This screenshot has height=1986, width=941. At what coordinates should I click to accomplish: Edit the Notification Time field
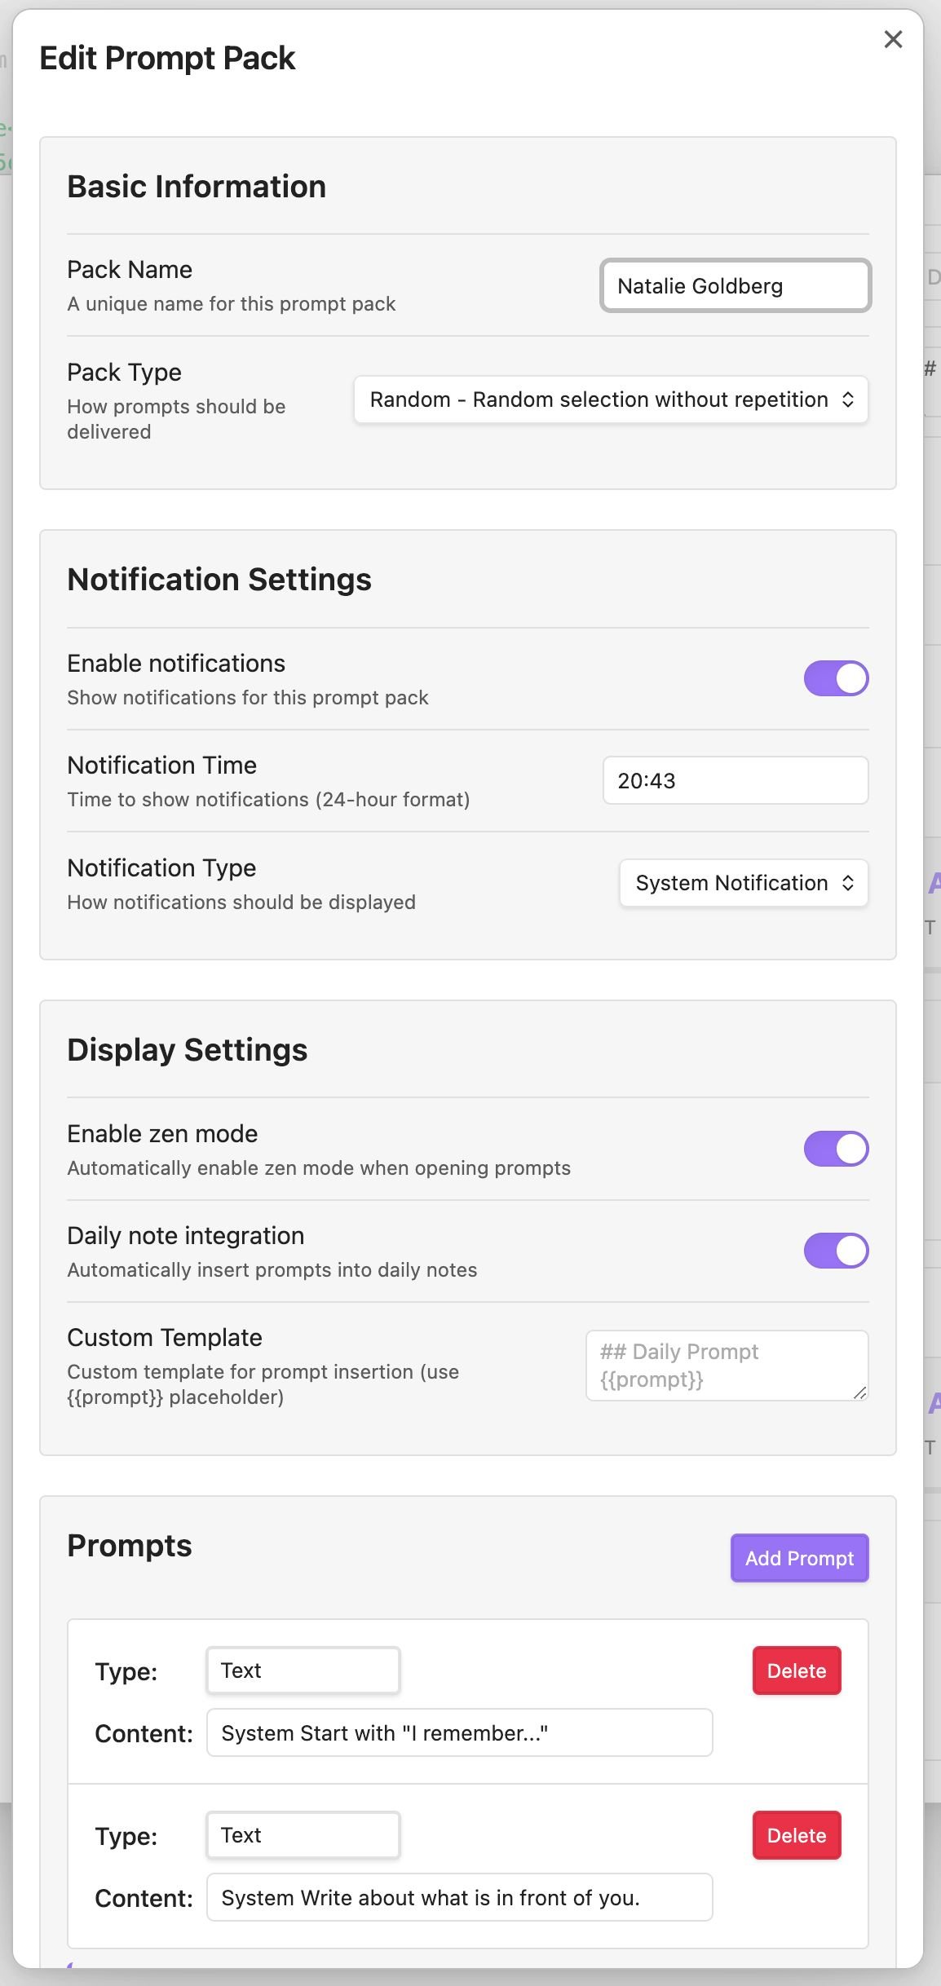point(735,781)
